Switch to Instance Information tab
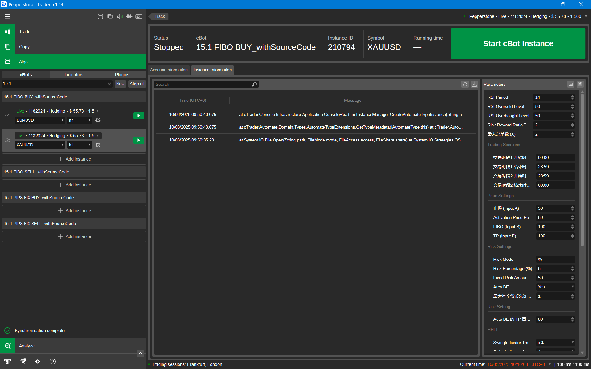 pyautogui.click(x=212, y=70)
